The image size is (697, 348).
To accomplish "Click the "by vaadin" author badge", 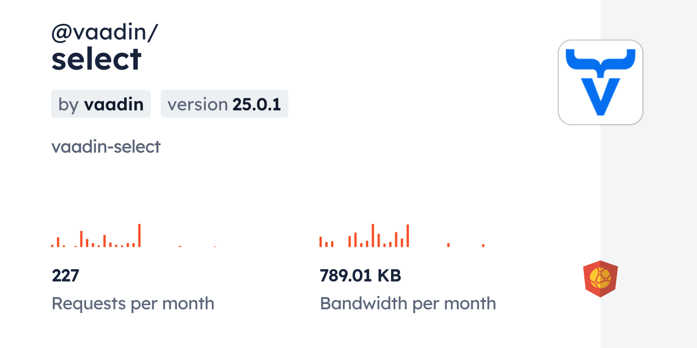I will [101, 104].
